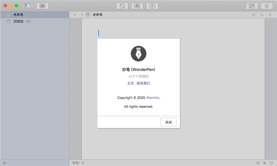Click the split view icon in status bar

[258, 163]
